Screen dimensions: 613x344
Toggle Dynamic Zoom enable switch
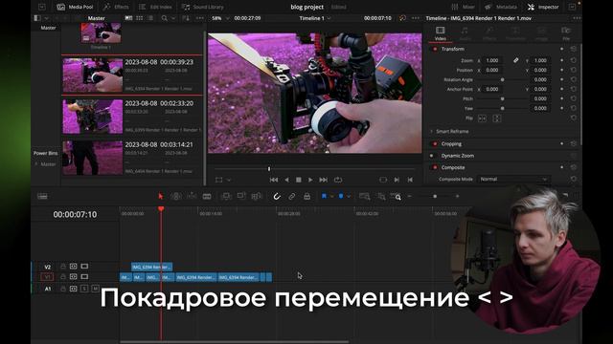click(x=432, y=156)
